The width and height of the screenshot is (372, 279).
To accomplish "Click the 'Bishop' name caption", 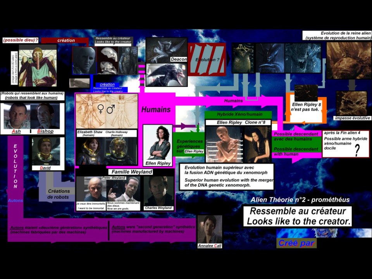I will pyautogui.click(x=45, y=131).
